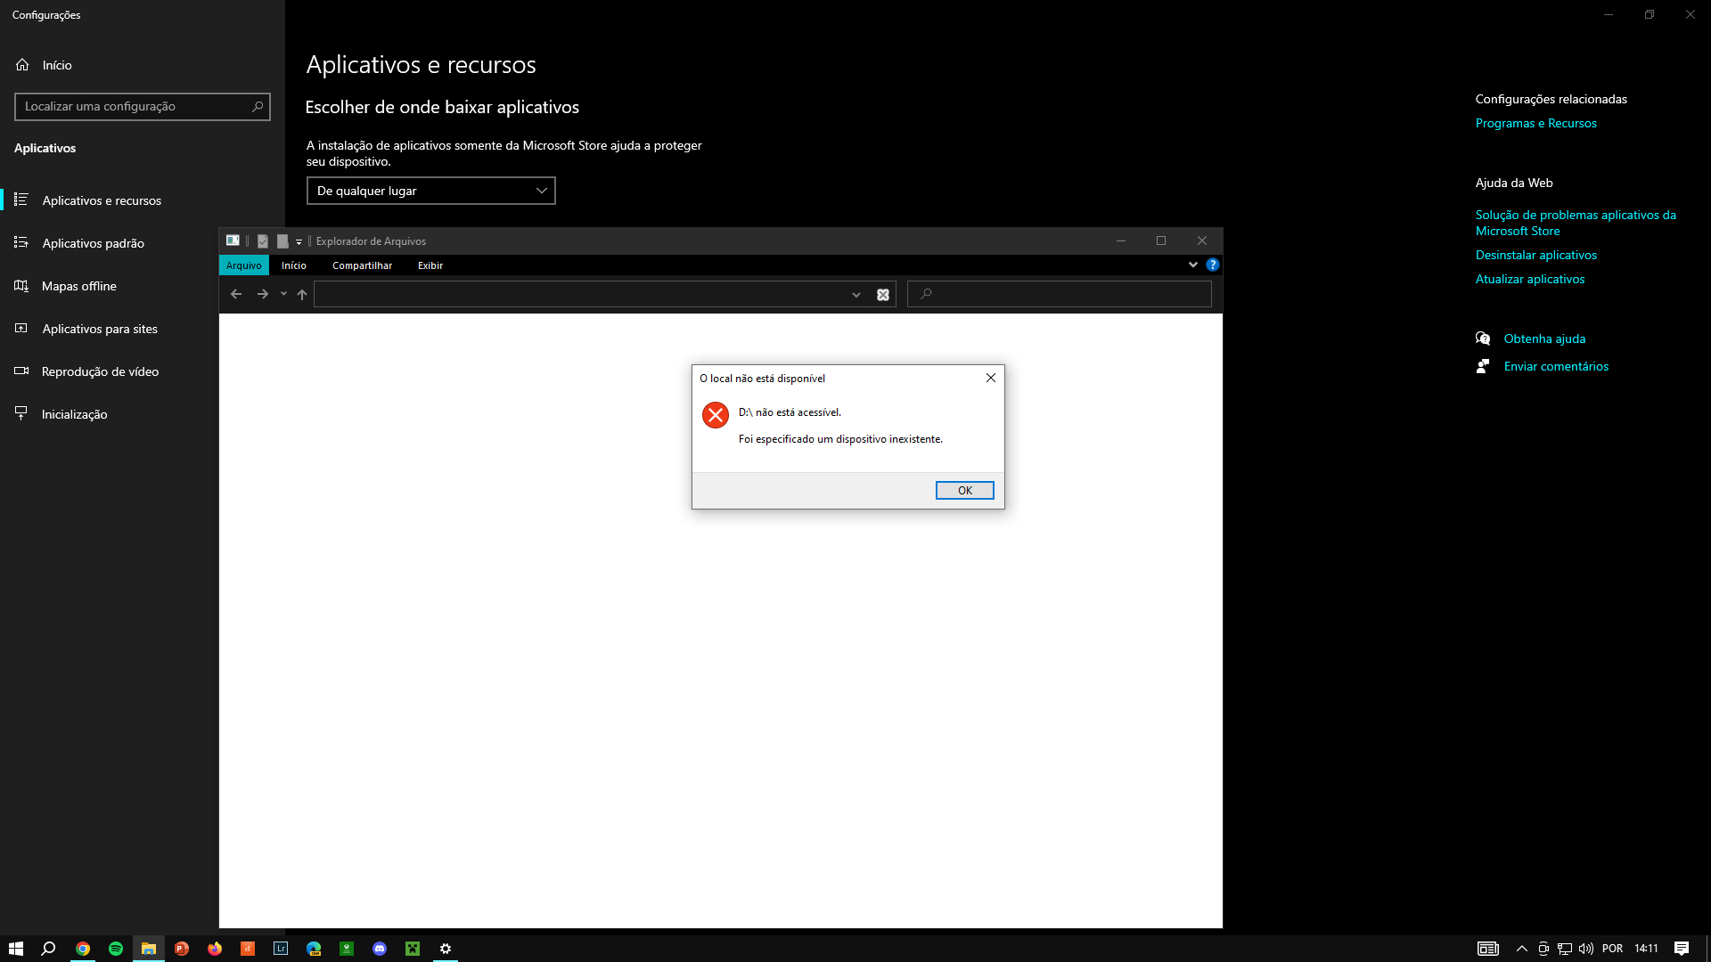Click File Explorer window system icon
The height and width of the screenshot is (962, 1711).
233,240
